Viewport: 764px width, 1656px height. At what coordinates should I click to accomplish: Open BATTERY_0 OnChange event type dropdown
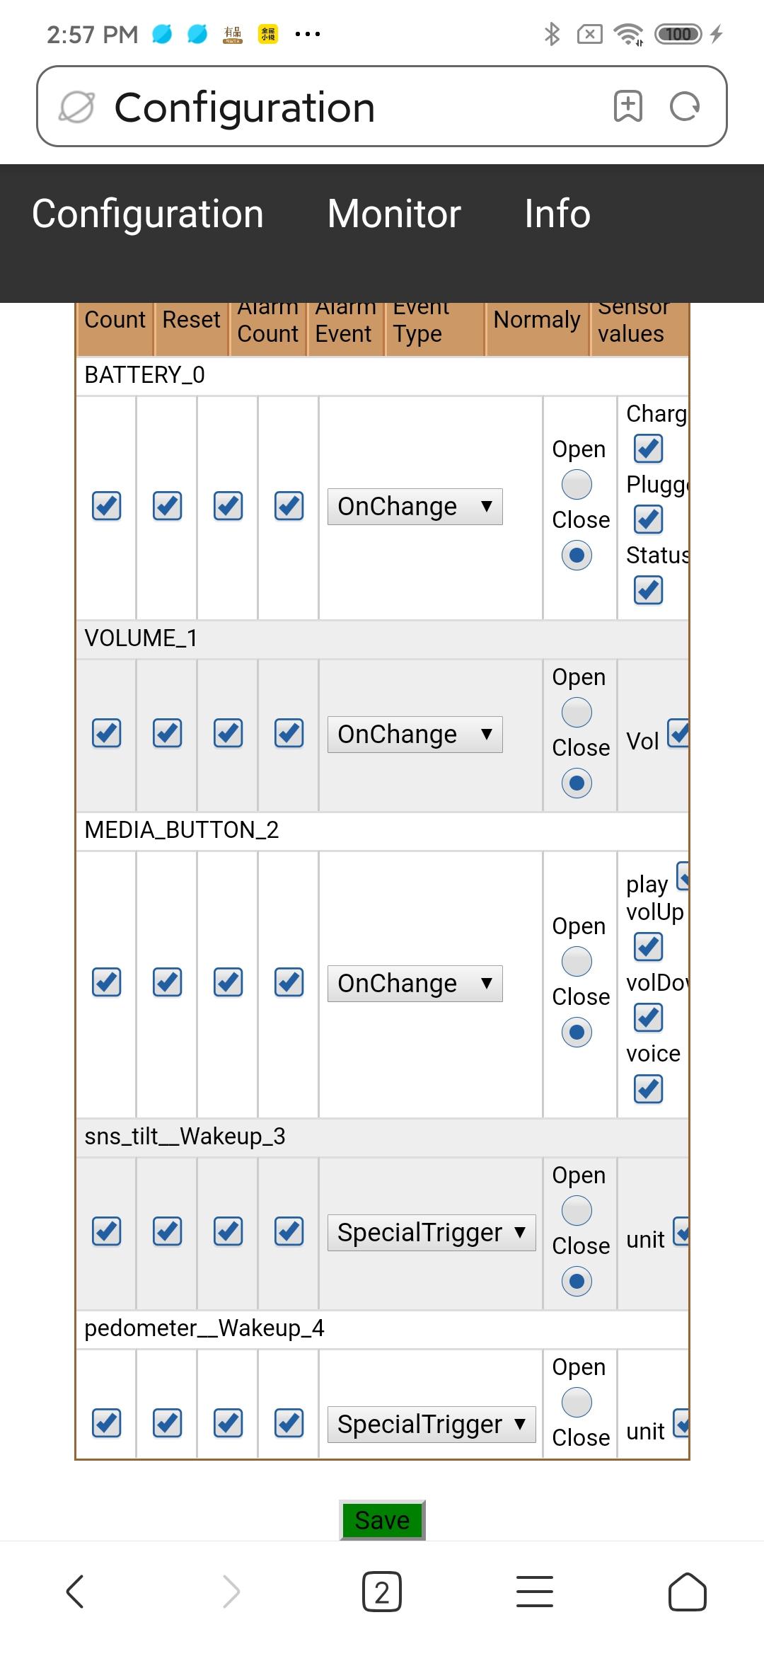pyautogui.click(x=415, y=507)
